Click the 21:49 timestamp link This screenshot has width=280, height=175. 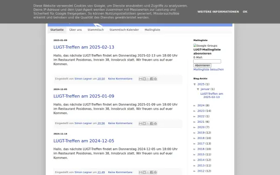(x=101, y=172)
